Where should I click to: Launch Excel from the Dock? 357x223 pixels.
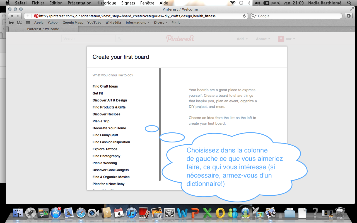point(208,213)
